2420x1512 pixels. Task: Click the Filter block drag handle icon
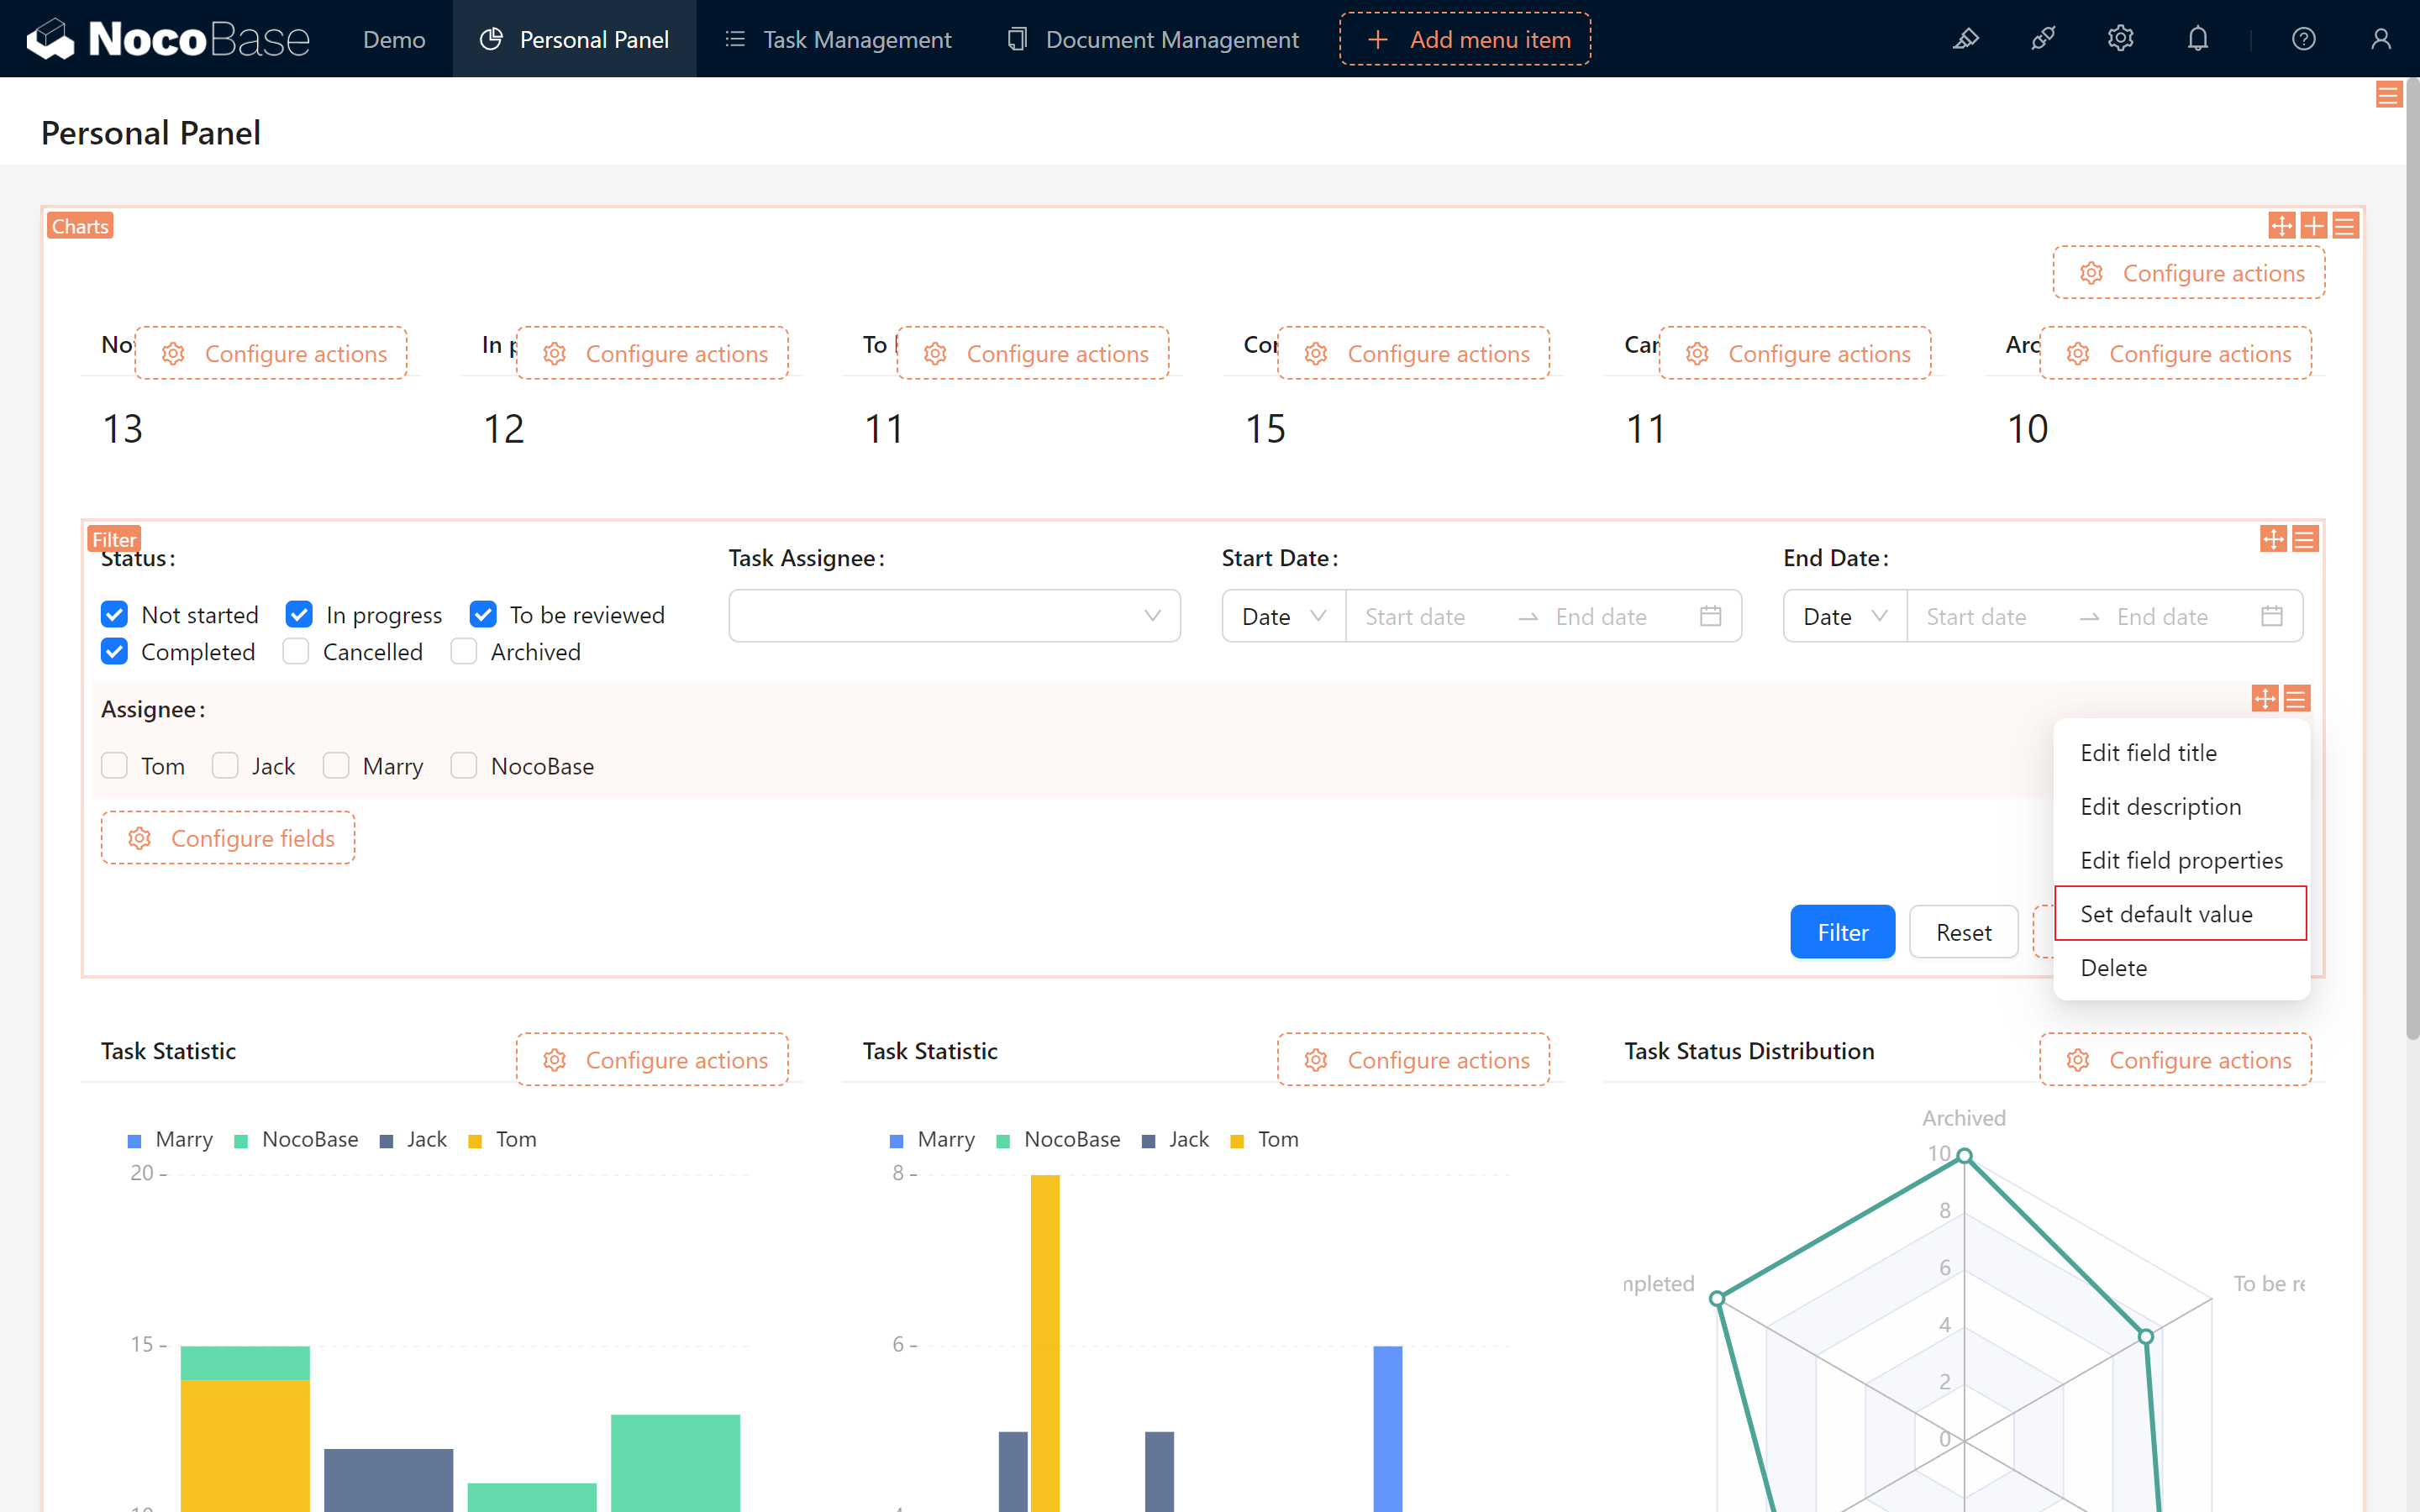pyautogui.click(x=2273, y=540)
